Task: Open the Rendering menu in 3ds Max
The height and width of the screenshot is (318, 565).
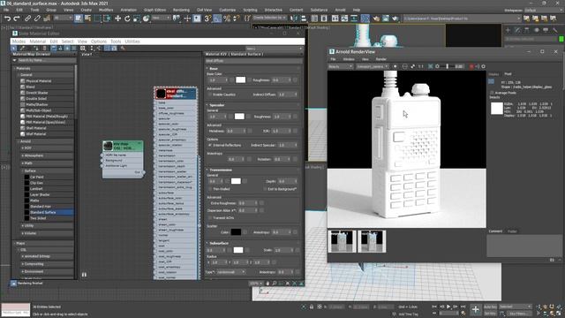Action: pyautogui.click(x=181, y=10)
